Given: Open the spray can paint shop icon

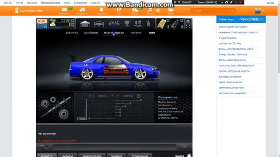Looking at the screenshot, I should [x=148, y=24].
